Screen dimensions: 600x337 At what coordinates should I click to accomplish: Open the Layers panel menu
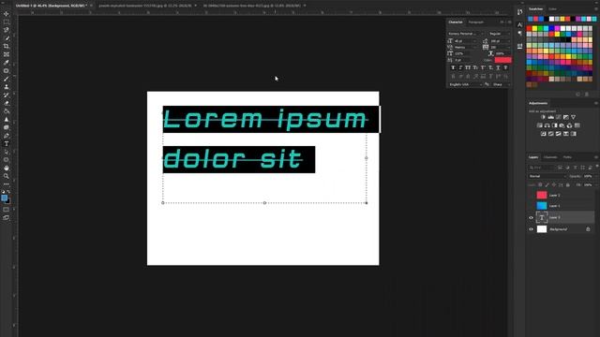click(596, 157)
